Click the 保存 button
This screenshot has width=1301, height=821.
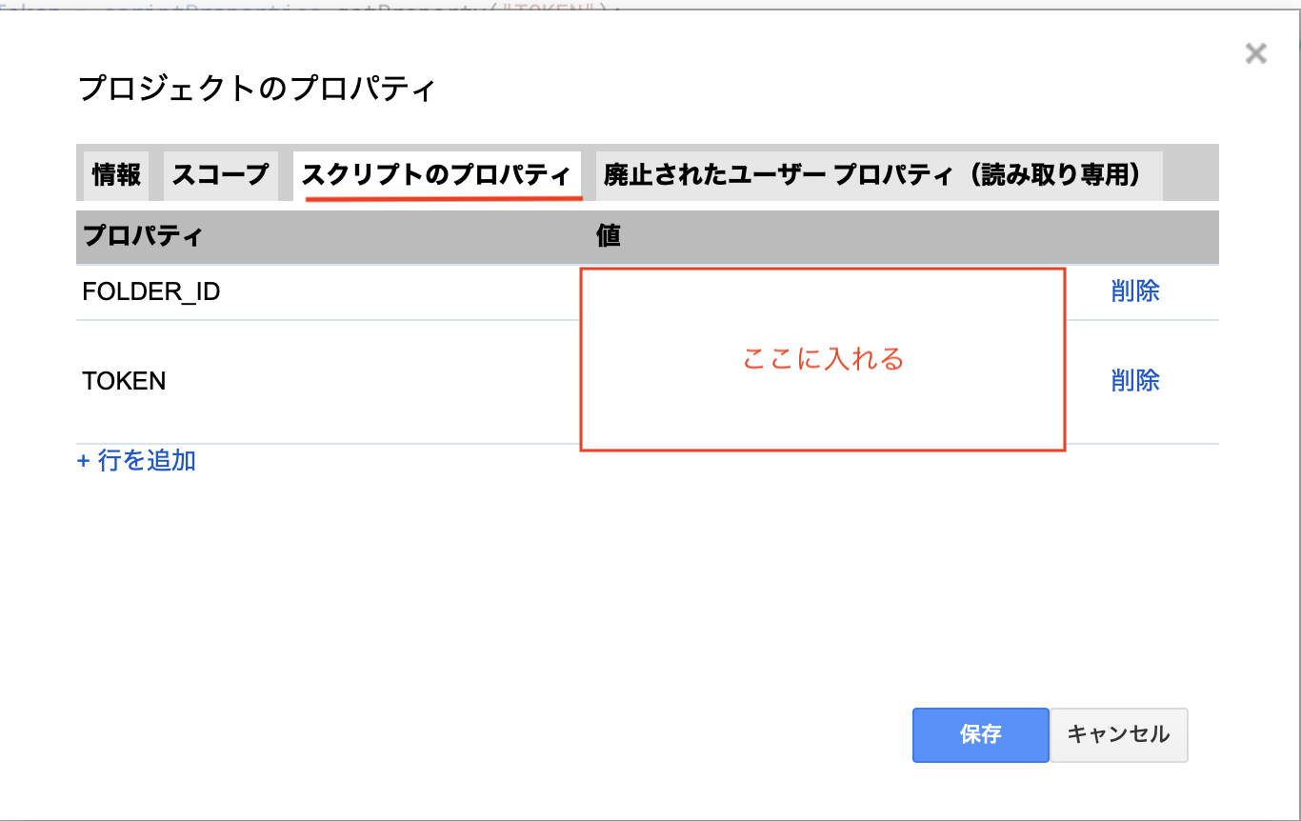click(x=980, y=734)
